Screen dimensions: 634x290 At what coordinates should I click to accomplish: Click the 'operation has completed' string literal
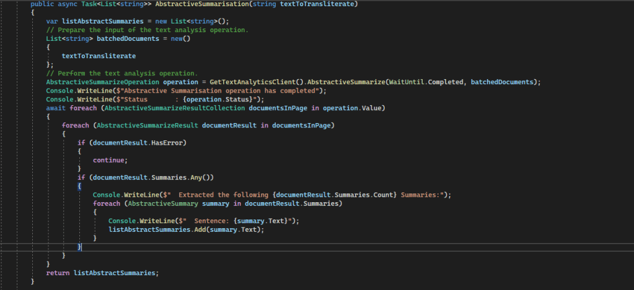point(216,91)
